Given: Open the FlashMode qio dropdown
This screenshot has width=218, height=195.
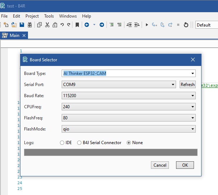Looking at the screenshot, I should 129,129.
